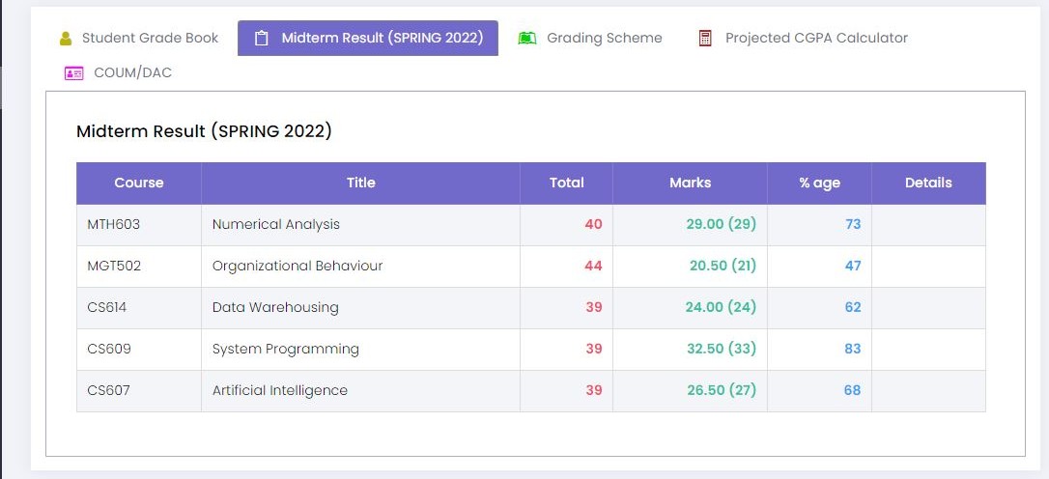Click the Midterm Result clipboard icon
This screenshot has height=479, width=1049.
(262, 38)
